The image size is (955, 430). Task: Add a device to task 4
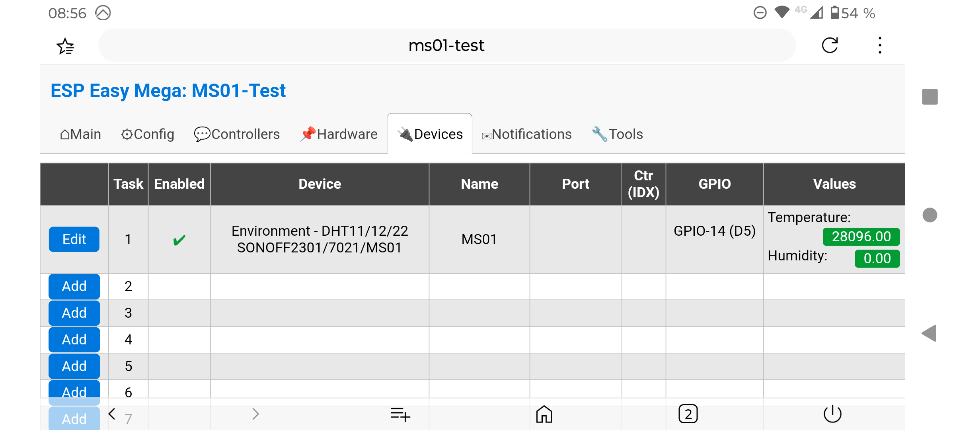click(x=74, y=340)
